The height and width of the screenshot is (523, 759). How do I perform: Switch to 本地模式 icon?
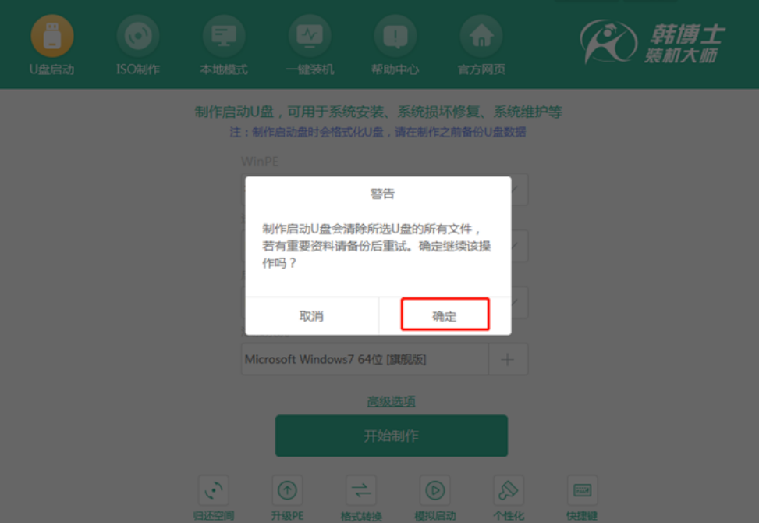click(224, 37)
